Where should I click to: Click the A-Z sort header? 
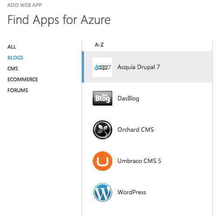pos(99,45)
